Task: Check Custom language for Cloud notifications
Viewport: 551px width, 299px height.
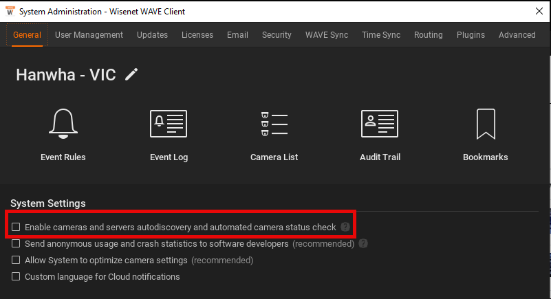Action: coord(16,277)
